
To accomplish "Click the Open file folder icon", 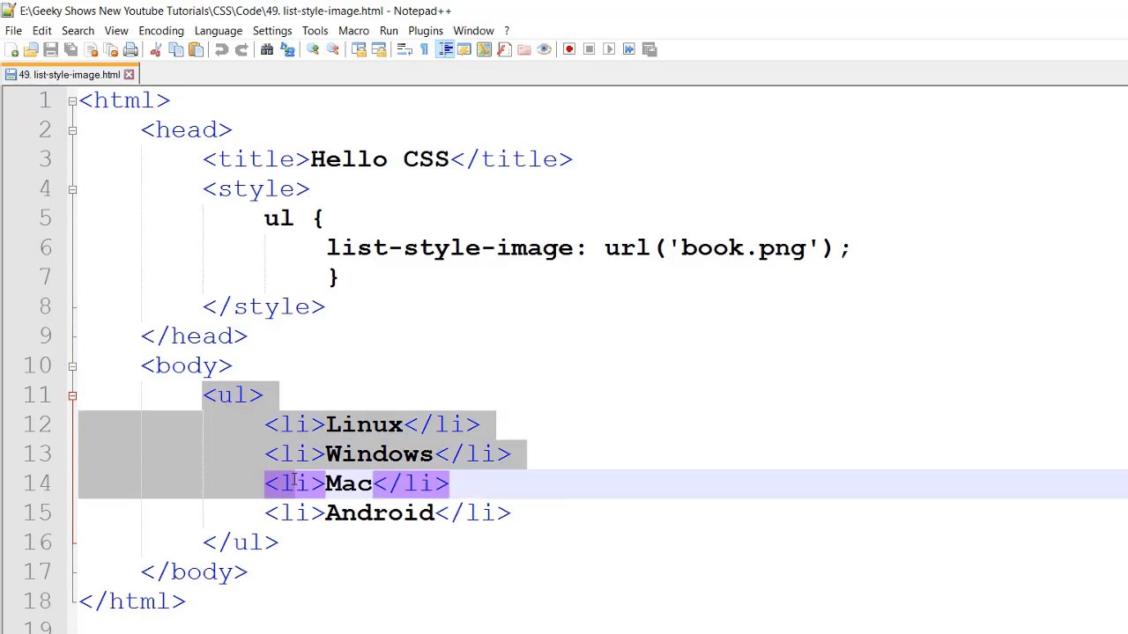I will pyautogui.click(x=31, y=49).
